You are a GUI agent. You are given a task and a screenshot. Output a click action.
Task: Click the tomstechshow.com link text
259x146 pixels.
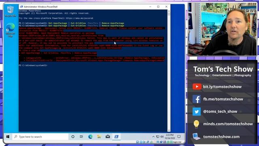221,137
